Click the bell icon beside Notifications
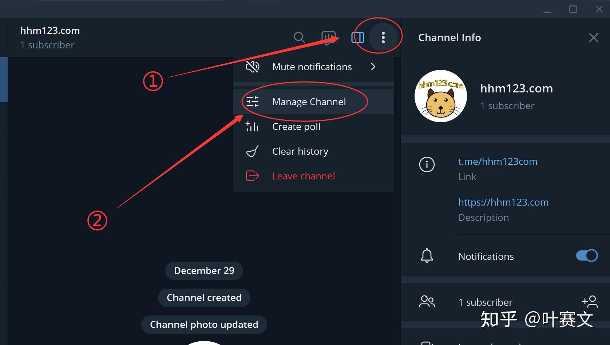 pos(427,256)
